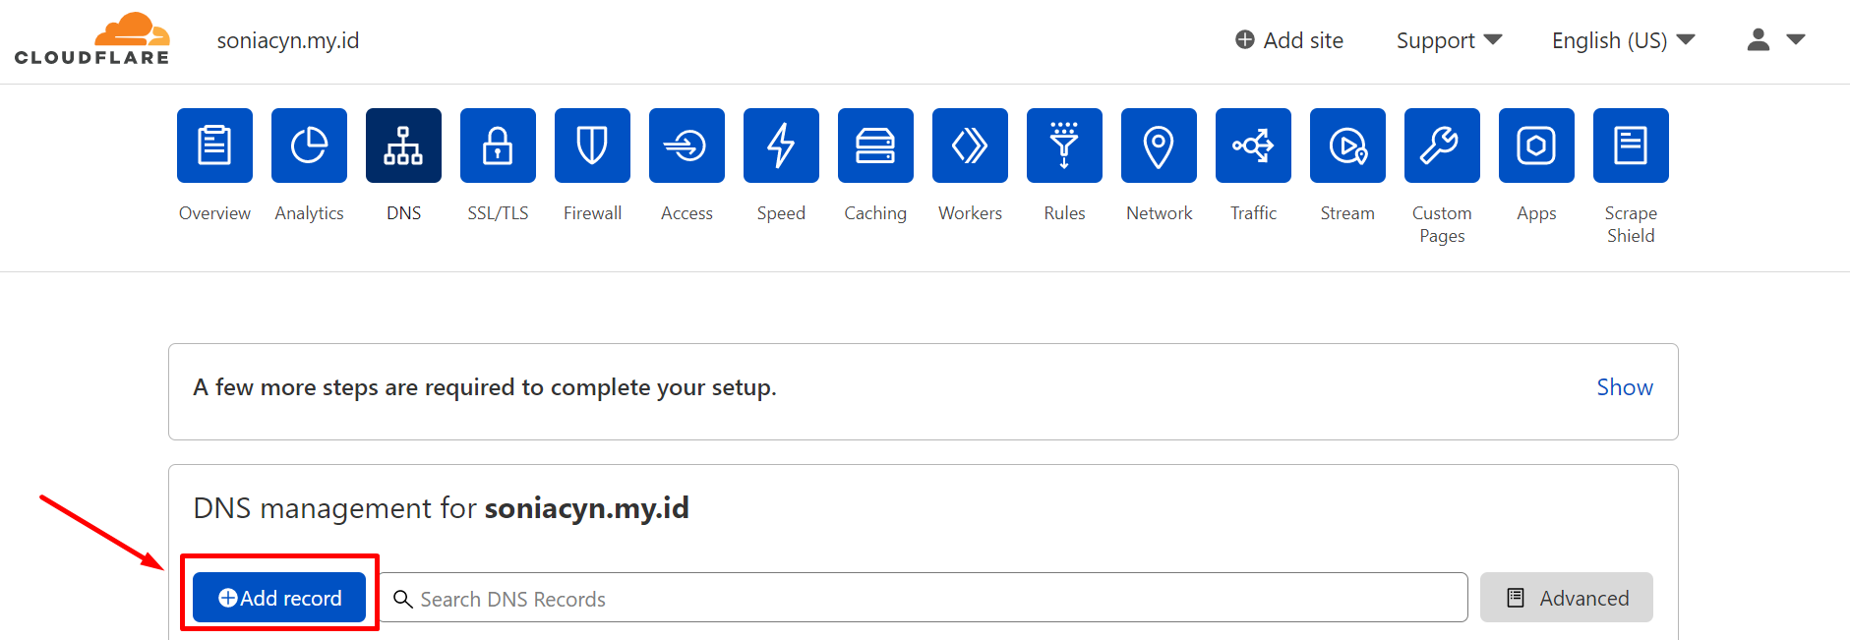Screen dimensions: 1850x640
Task: Click the Add record button
Action: coord(279,598)
